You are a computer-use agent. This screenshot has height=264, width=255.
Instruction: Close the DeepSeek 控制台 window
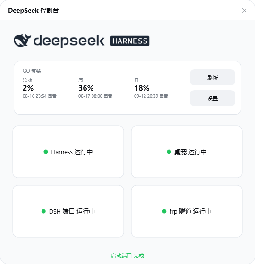244,11
